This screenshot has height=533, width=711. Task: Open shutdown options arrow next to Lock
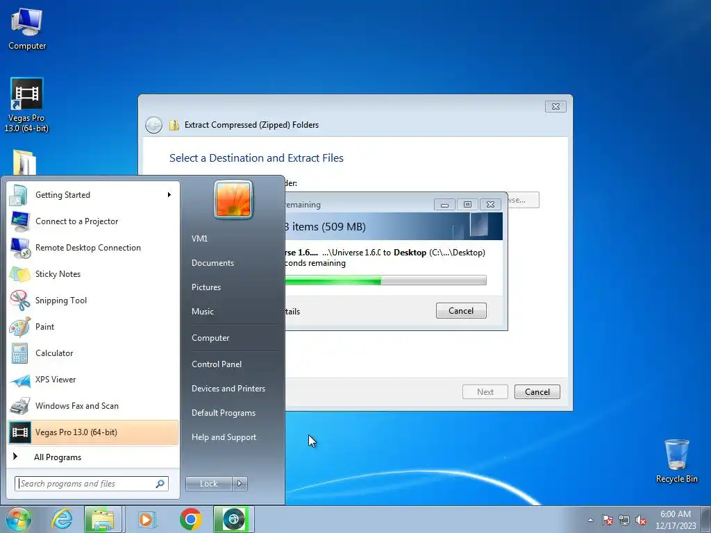pyautogui.click(x=240, y=484)
